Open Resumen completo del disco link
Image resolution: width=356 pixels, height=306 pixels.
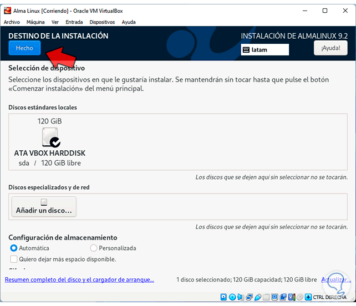(79, 279)
